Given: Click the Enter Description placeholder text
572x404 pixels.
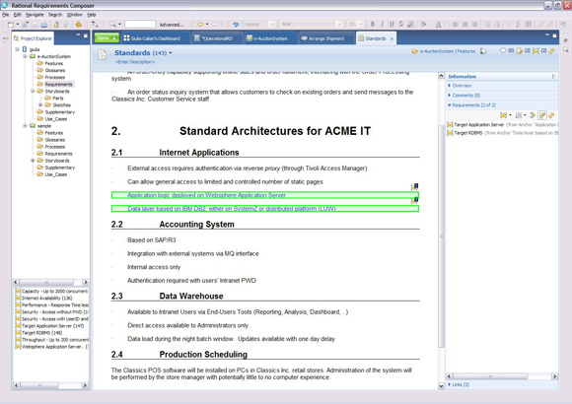Looking at the screenshot, I should pyautogui.click(x=135, y=62).
